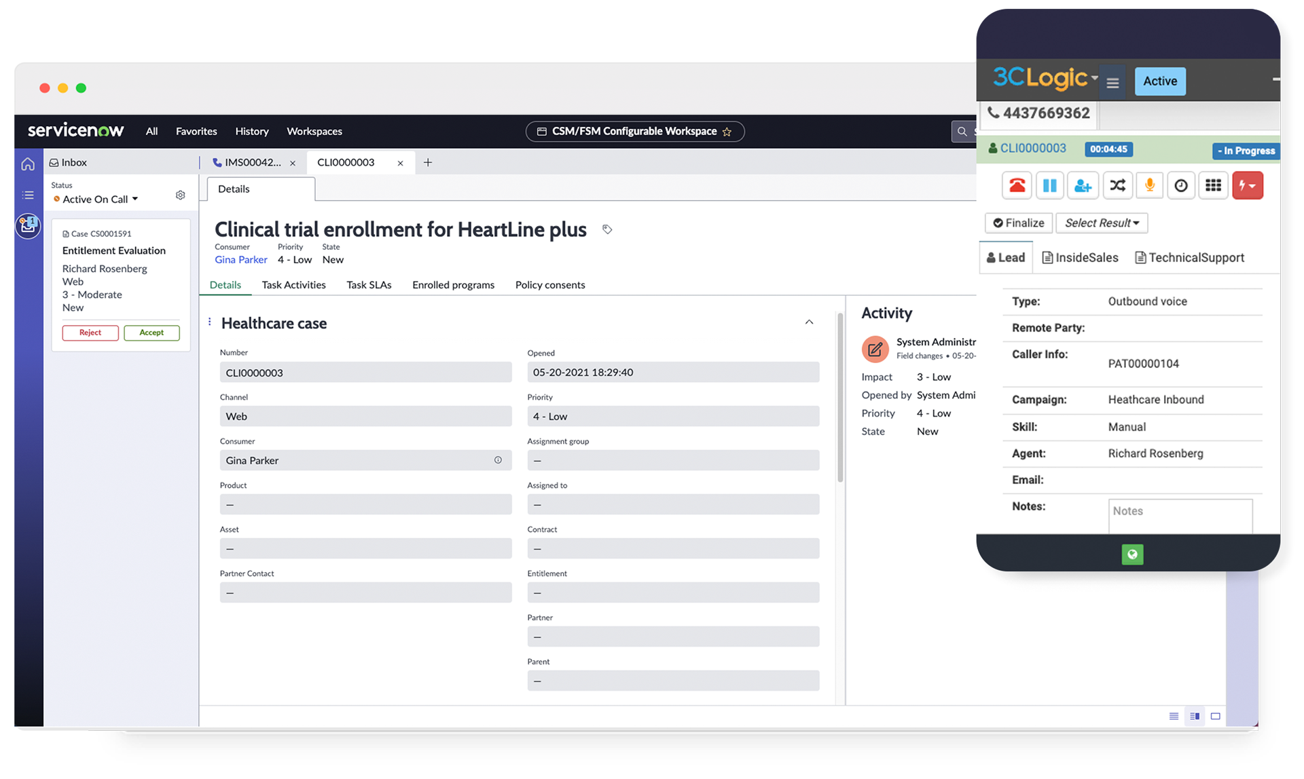Click the form vertical scrollbar
Viewport: 1304px width, 779px height.
click(x=840, y=397)
